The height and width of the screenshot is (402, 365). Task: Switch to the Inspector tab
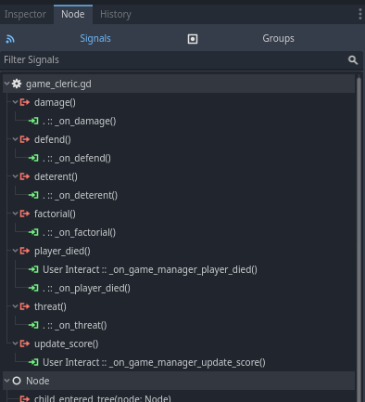pos(25,14)
